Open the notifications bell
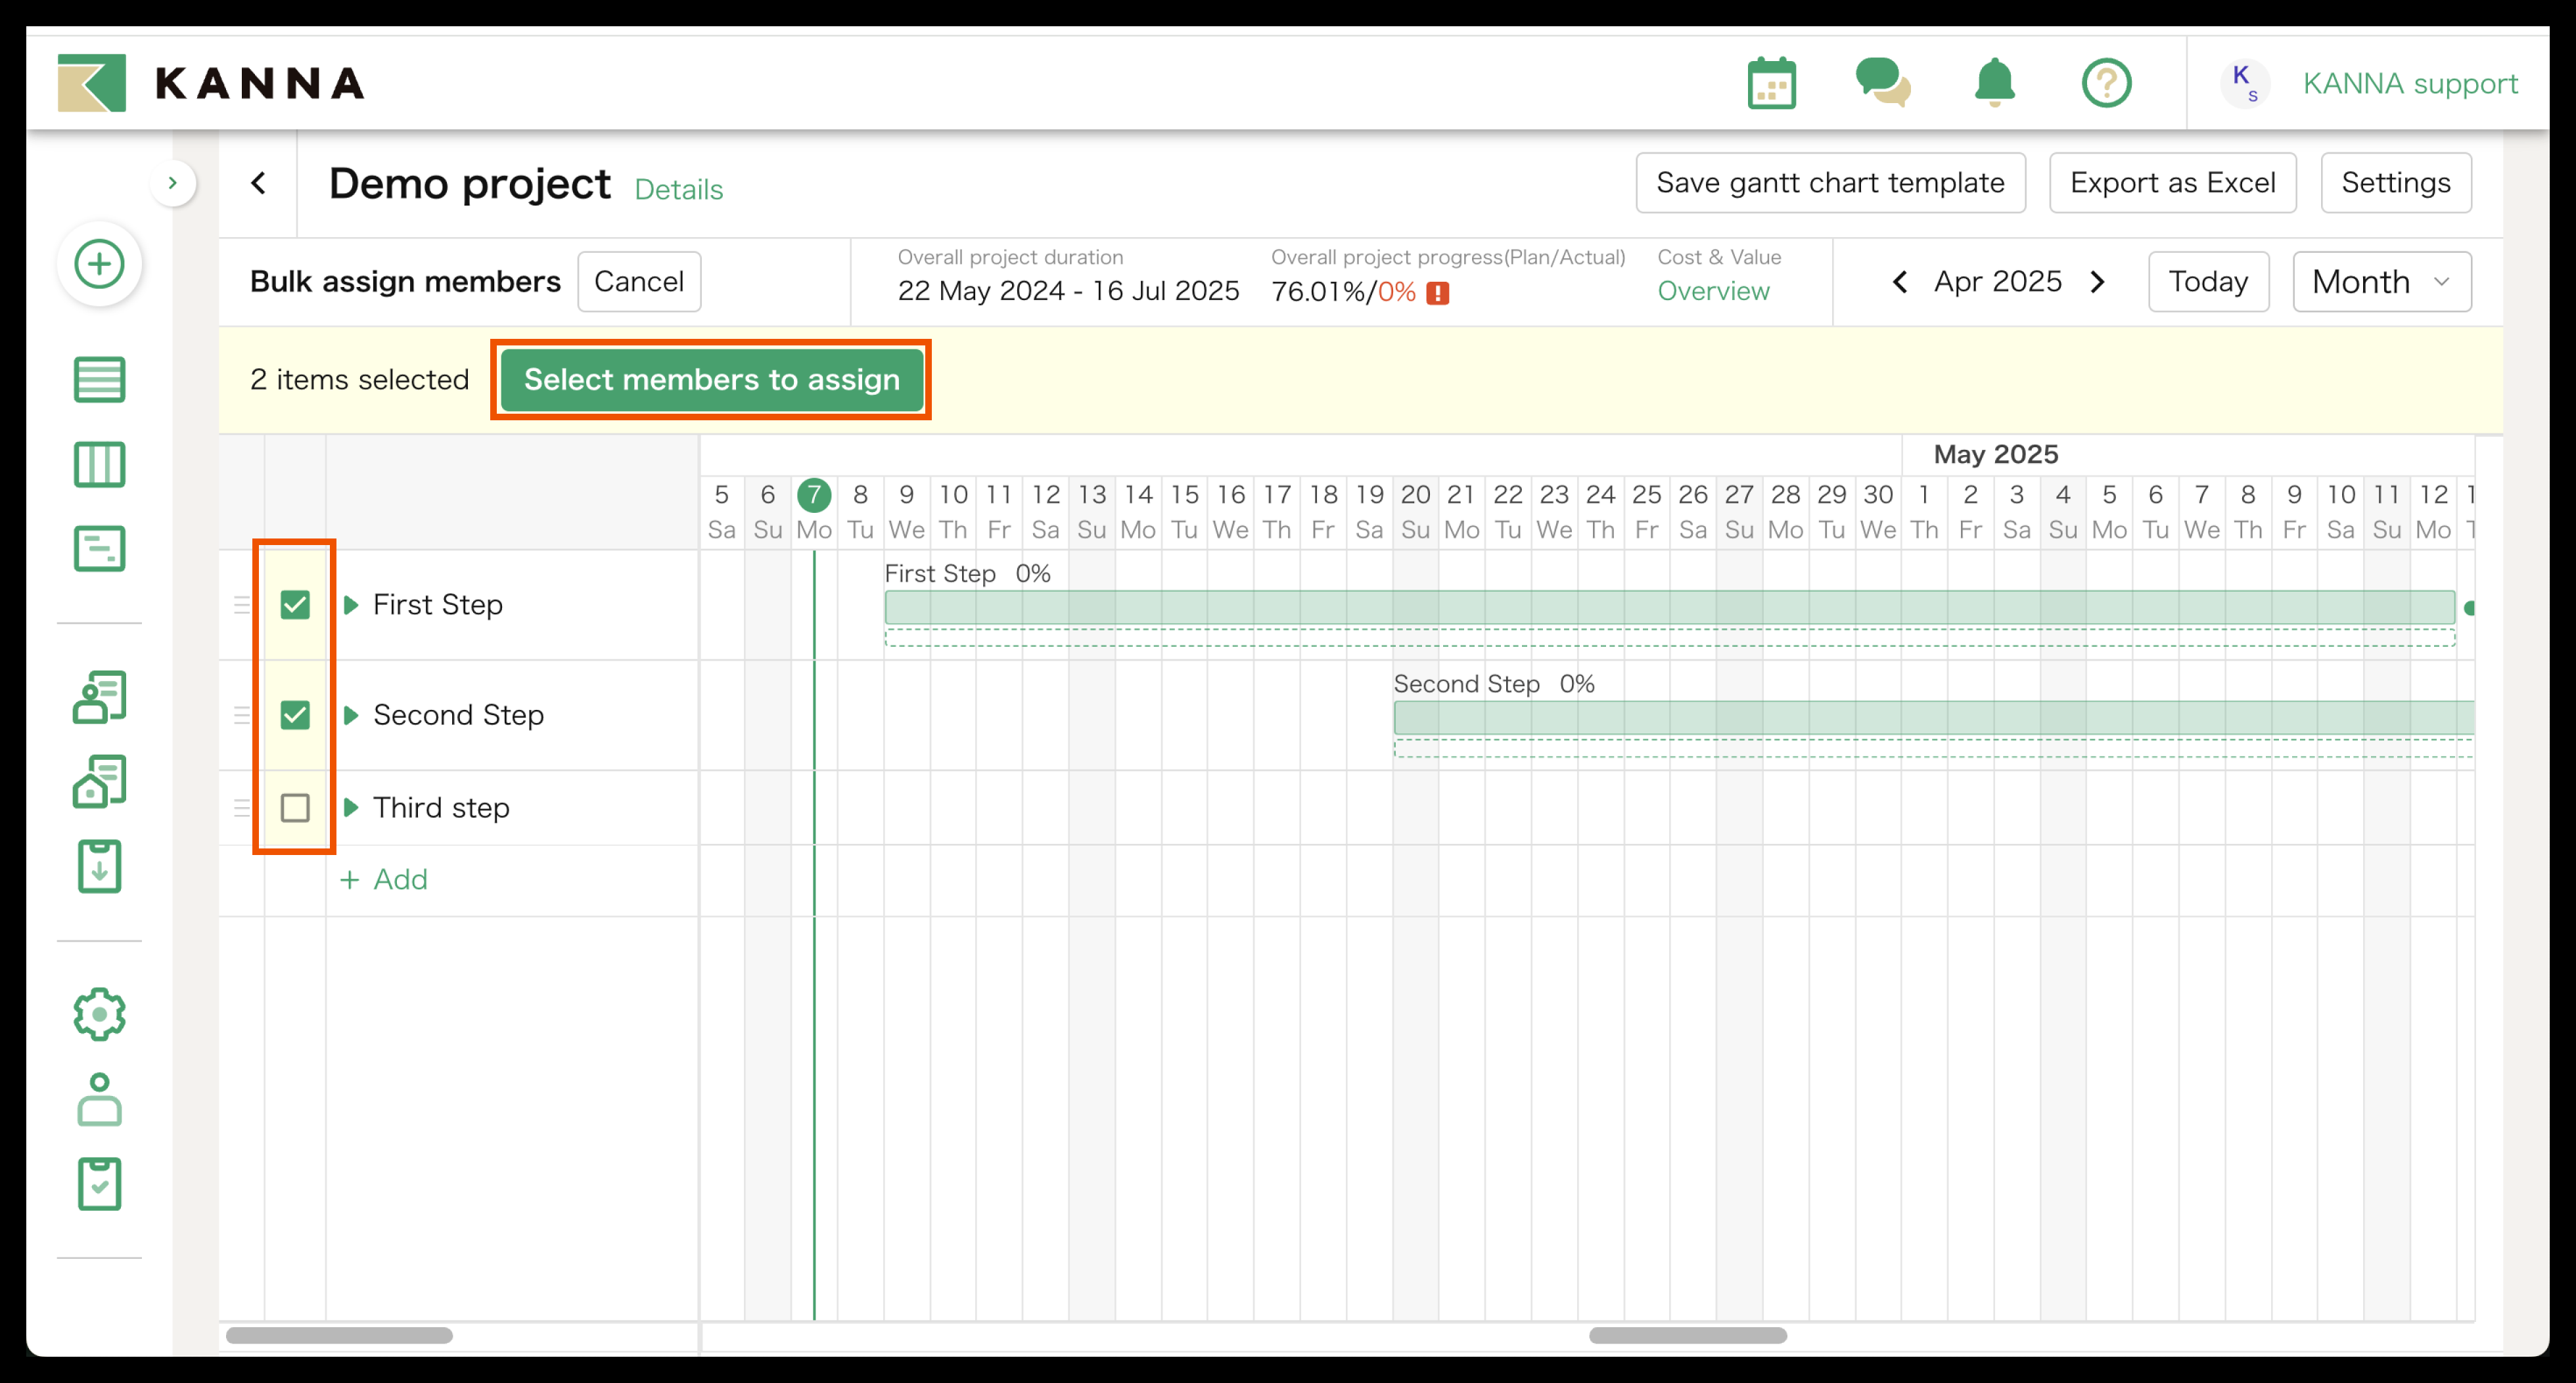The image size is (2576, 1383). point(1994,83)
